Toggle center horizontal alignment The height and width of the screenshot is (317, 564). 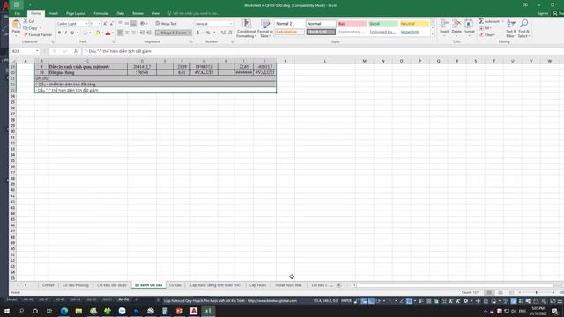tap(127, 33)
